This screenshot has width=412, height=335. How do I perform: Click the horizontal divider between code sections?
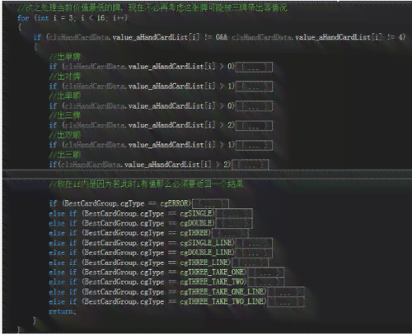pyautogui.click(x=206, y=174)
